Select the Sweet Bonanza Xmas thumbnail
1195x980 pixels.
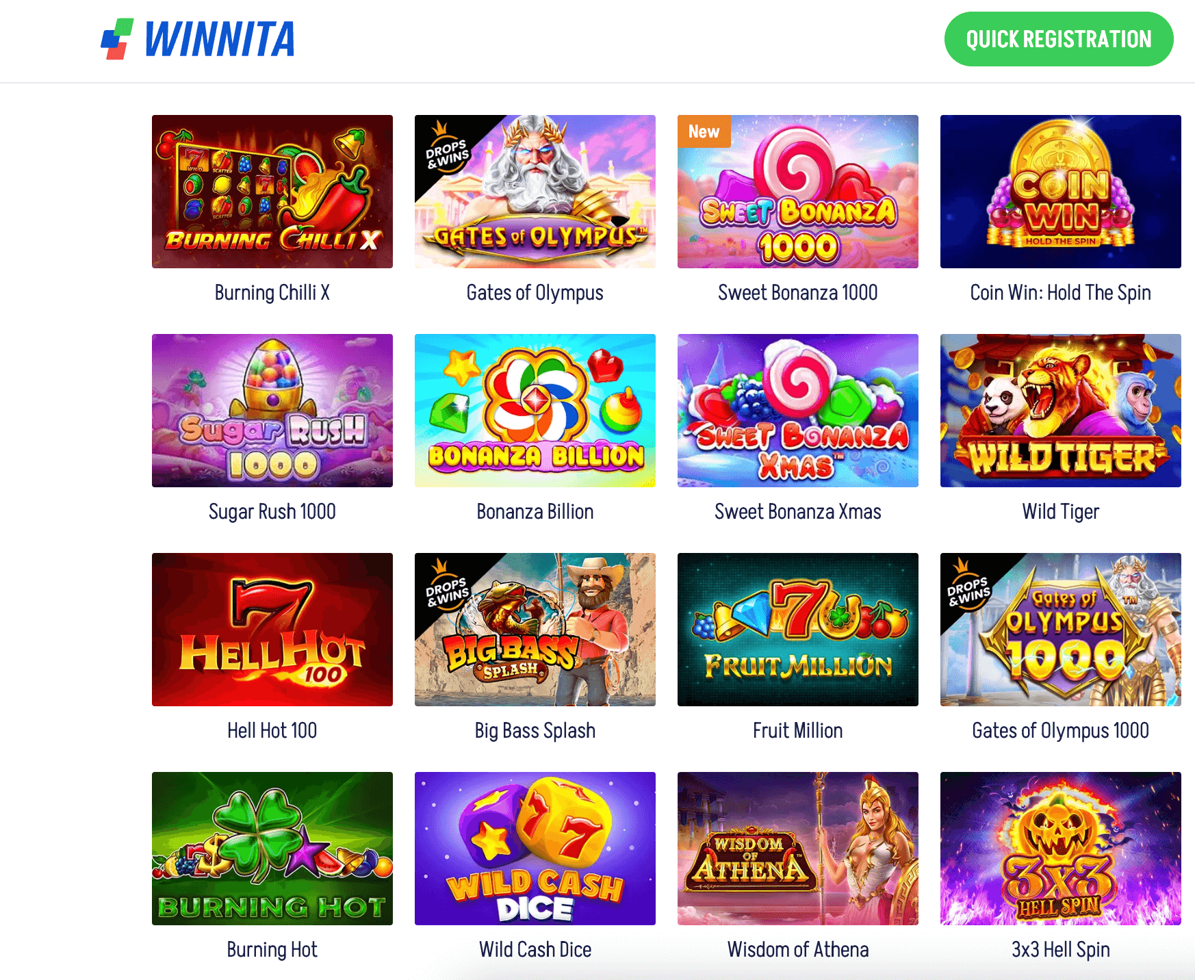tap(798, 411)
